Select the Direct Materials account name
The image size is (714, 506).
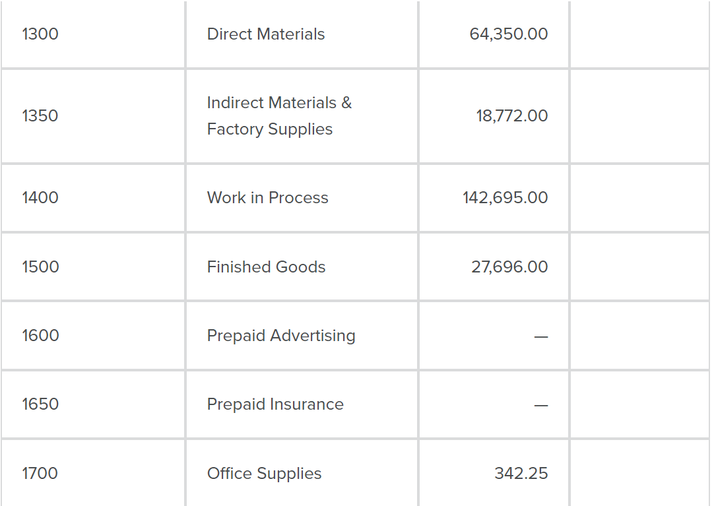266,34
